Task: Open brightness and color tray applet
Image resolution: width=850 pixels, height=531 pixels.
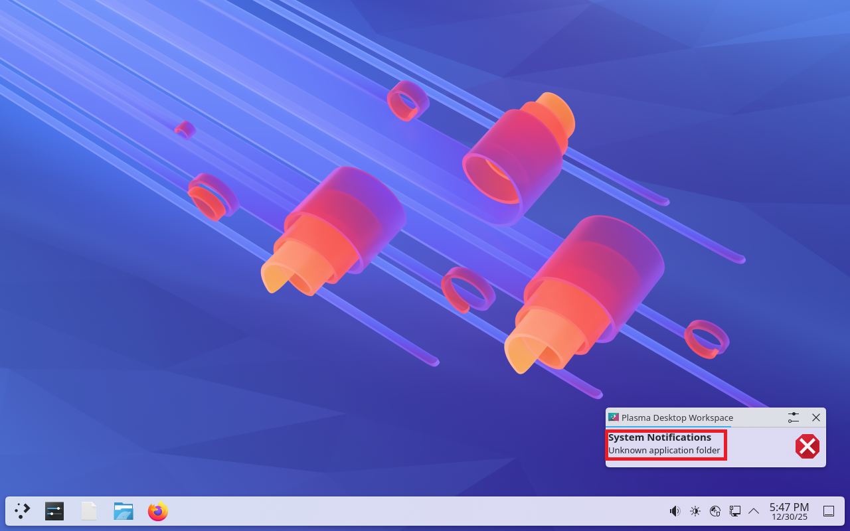Action: click(695, 511)
